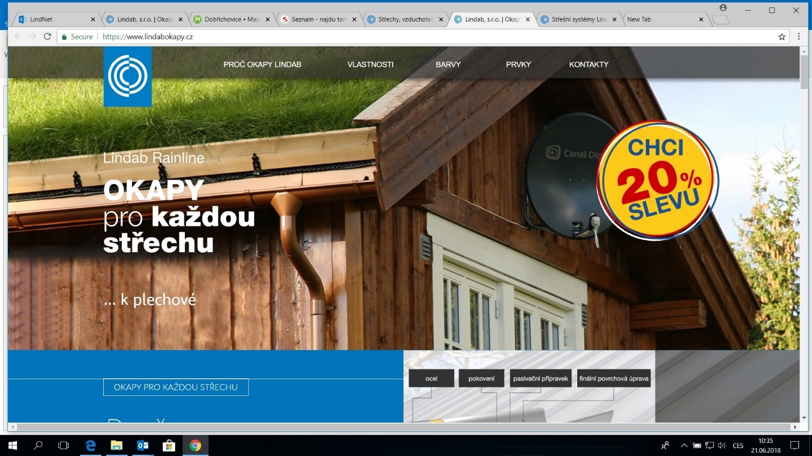Click the CHCI 20% SLEVU badge
812x456 pixels.
[x=658, y=181]
